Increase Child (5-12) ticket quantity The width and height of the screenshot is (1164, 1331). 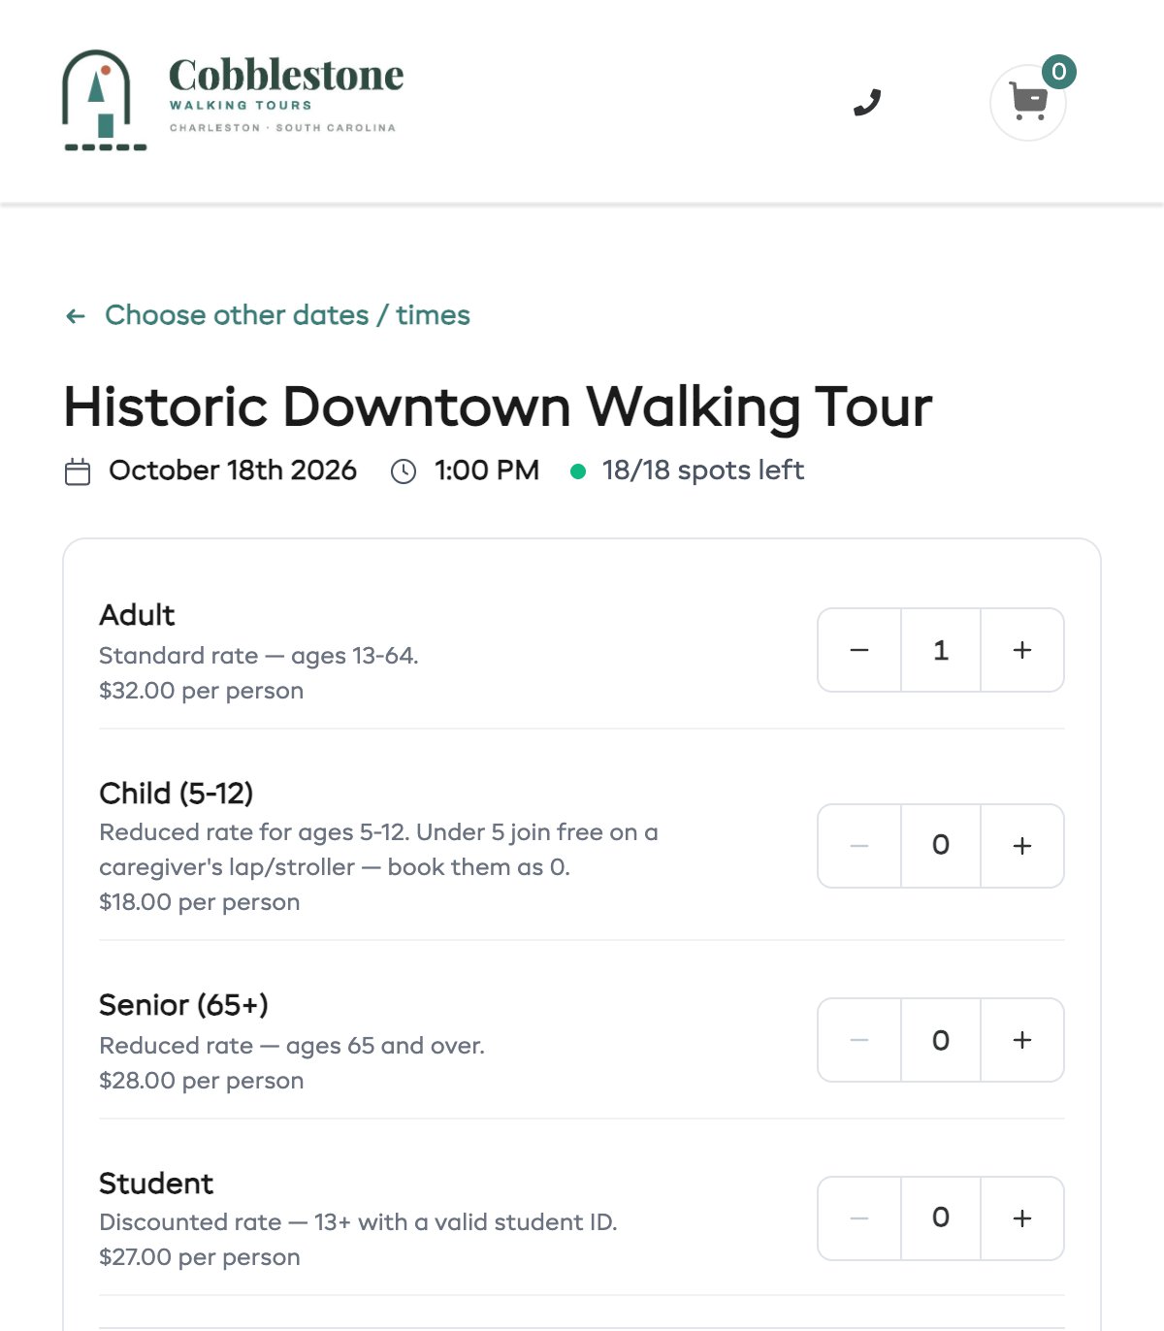pyautogui.click(x=1022, y=846)
